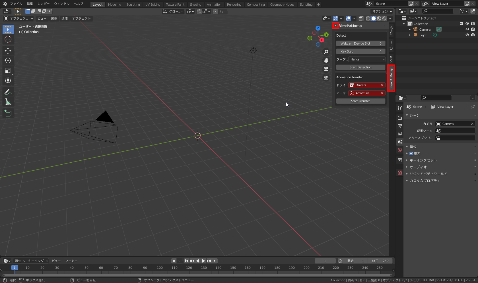Image resolution: width=478 pixels, height=283 pixels.
Task: Open the ファイル menu
Action: click(16, 4)
